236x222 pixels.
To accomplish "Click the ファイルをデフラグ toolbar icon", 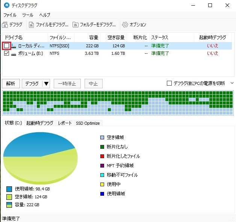I will pyautogui.click(x=31, y=25).
